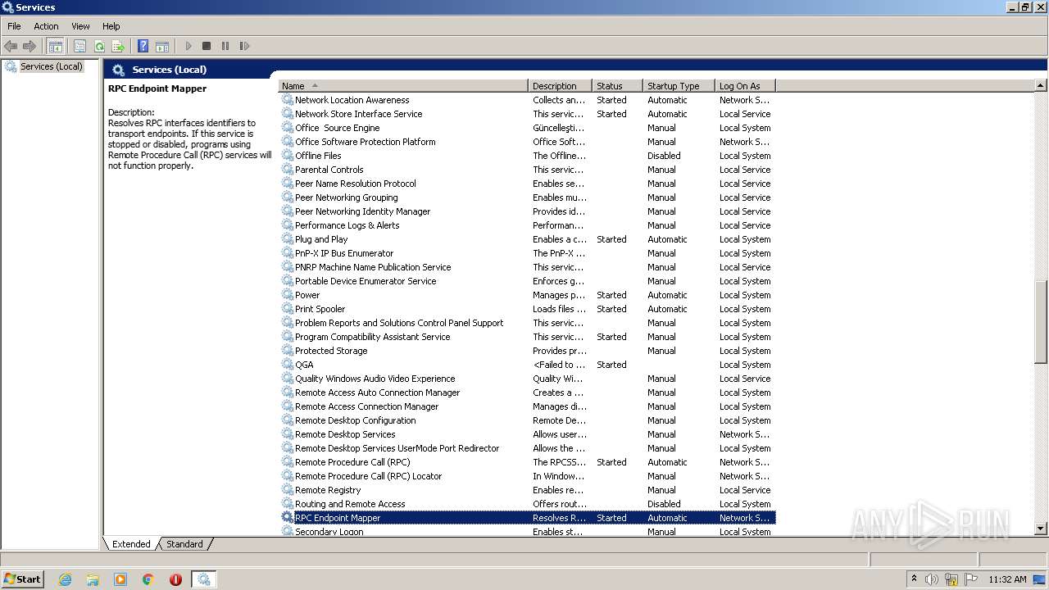This screenshot has height=590, width=1049.
Task: Select the RPC Endpoint Mapper row
Action: tap(527, 518)
